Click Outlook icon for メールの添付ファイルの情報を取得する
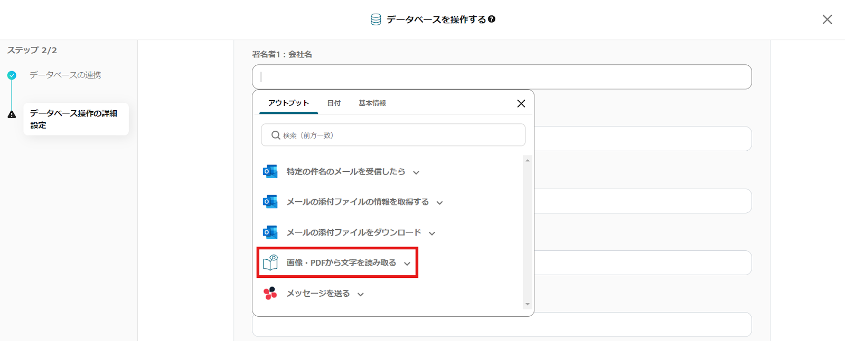The height and width of the screenshot is (341, 845). point(270,202)
